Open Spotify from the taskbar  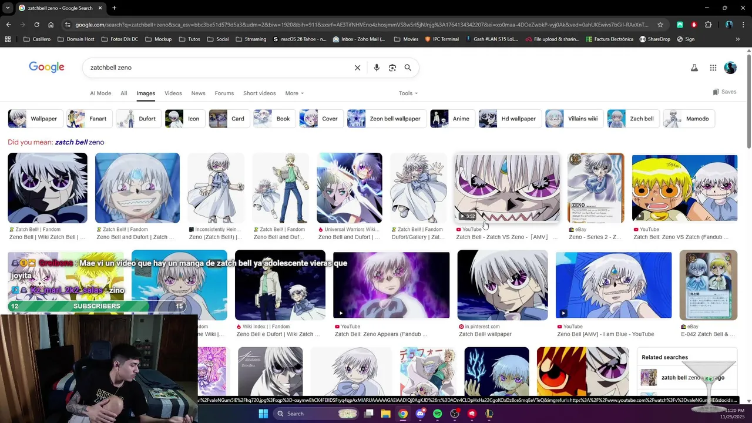click(x=437, y=414)
